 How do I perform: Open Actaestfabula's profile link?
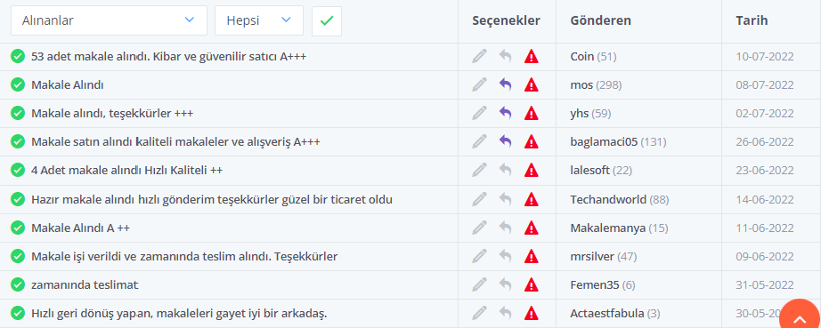[607, 314]
